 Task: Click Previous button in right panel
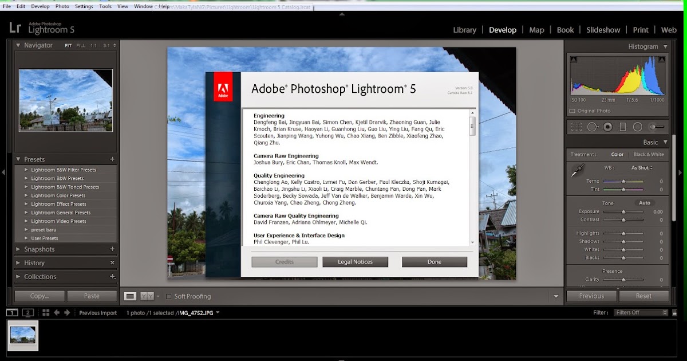coord(591,296)
